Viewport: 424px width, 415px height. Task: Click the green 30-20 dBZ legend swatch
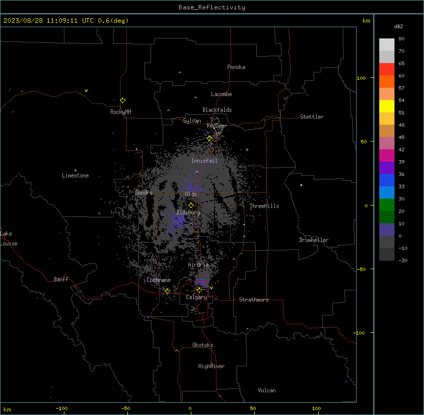387,205
